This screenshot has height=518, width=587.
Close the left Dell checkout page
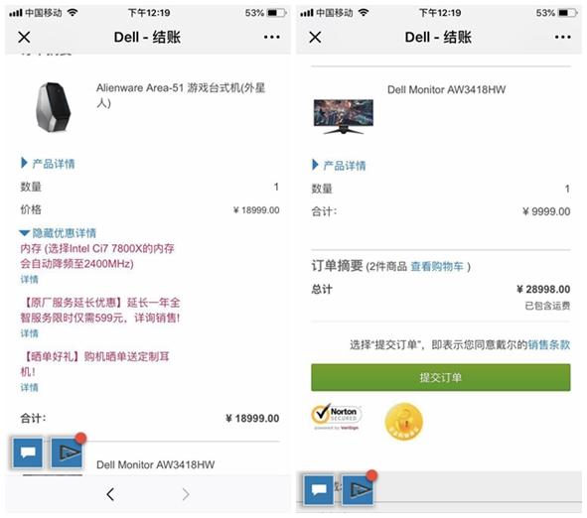pos(24,37)
